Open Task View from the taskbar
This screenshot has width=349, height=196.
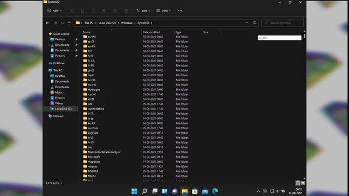(x=154, y=191)
